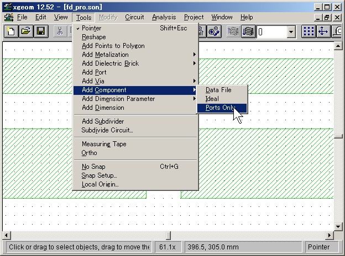Click the vertical scrollbar thumb
Screen dimensions: 345x256
338,136
